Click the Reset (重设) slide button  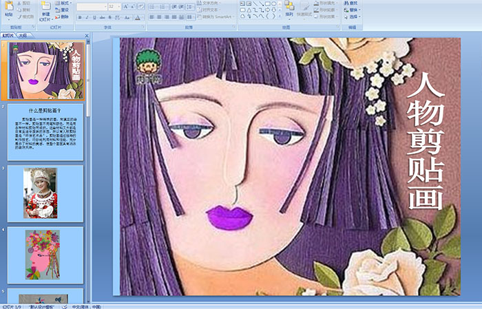(63, 10)
